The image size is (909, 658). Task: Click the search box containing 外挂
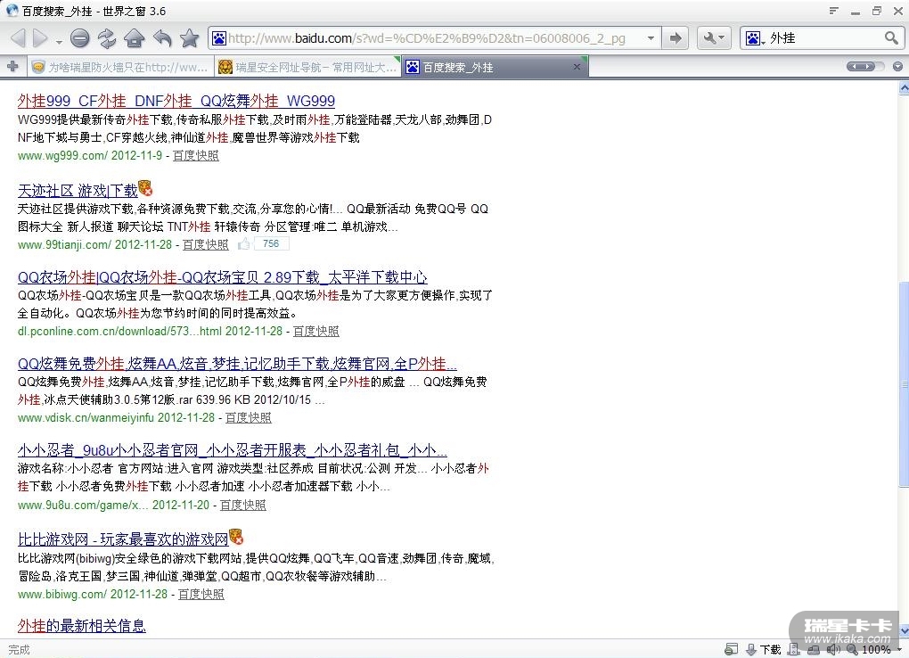click(824, 38)
